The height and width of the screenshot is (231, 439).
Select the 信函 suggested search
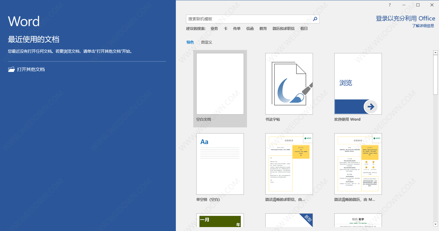point(250,29)
